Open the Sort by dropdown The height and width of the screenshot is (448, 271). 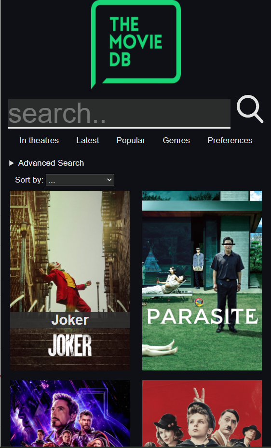(80, 180)
